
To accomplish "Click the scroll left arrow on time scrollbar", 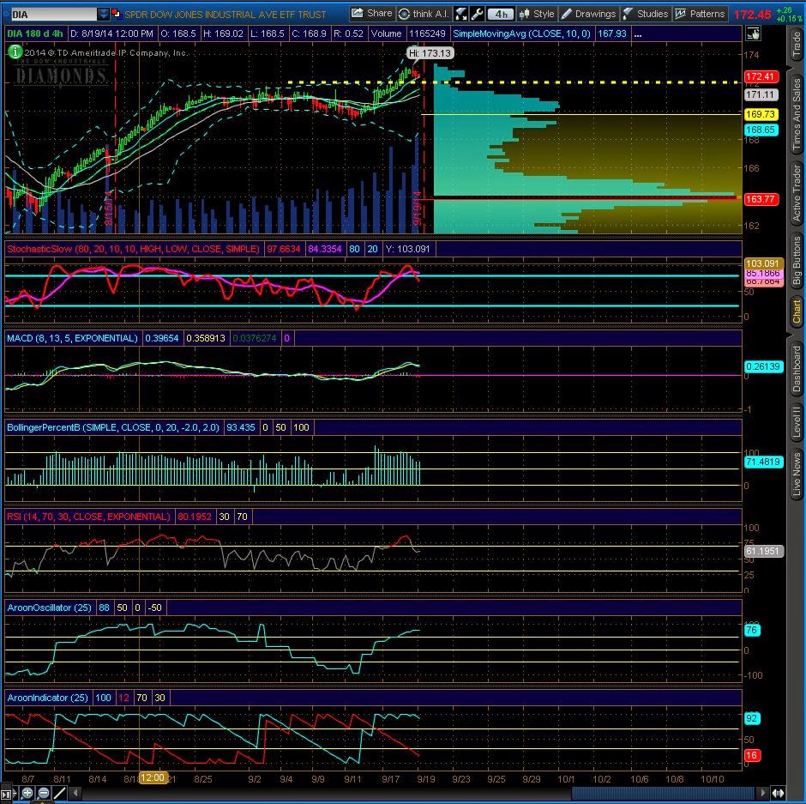I will tap(75, 793).
